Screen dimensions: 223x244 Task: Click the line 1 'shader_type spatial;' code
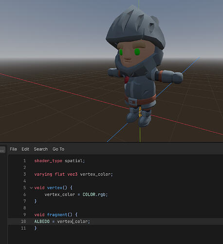click(59, 161)
